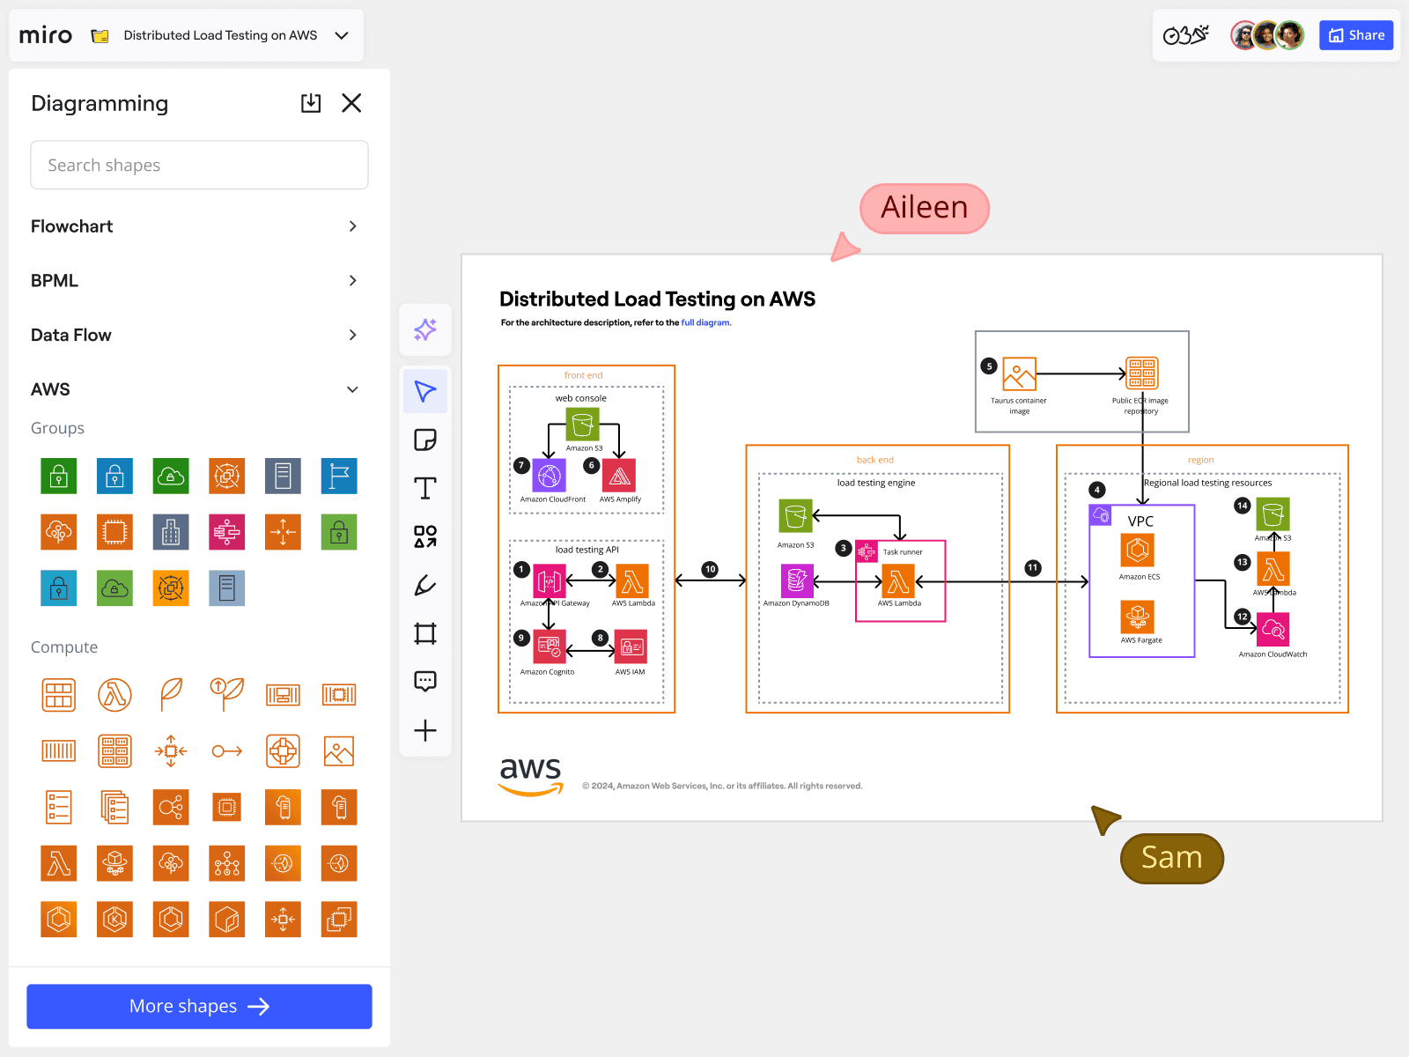The width and height of the screenshot is (1409, 1057).
Task: Open the full diagram link
Action: coord(705,323)
